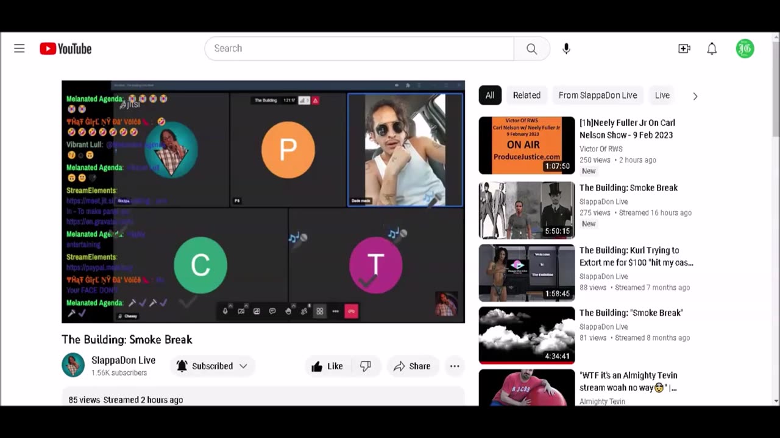Viewport: 780px width, 438px height.
Task: Open more actions three-dot menu under video
Action: (455, 366)
